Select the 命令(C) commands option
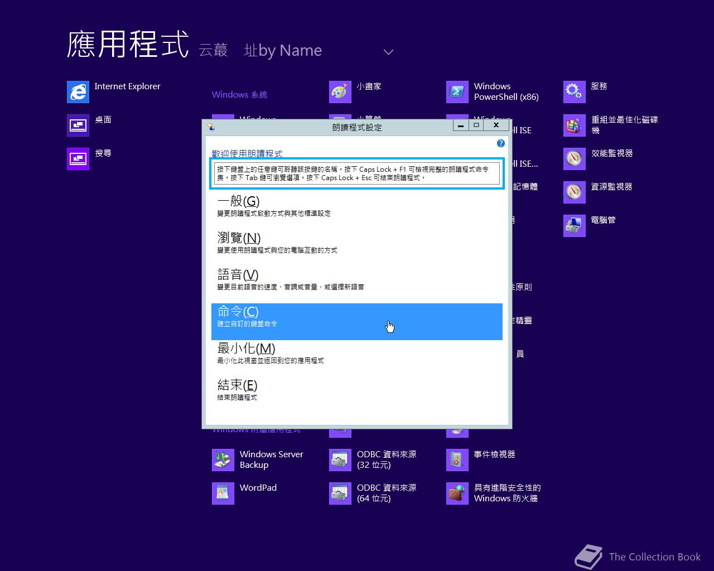 [x=357, y=322]
